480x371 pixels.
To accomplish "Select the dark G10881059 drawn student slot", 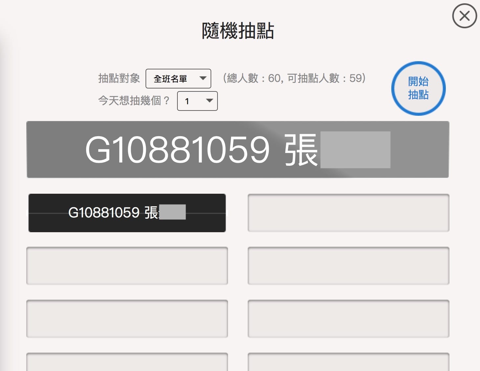I will click(127, 213).
